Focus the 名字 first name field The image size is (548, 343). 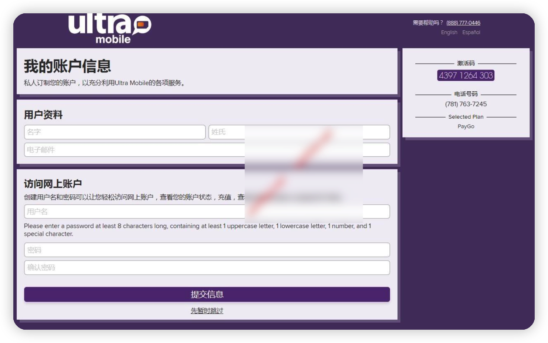(x=115, y=132)
